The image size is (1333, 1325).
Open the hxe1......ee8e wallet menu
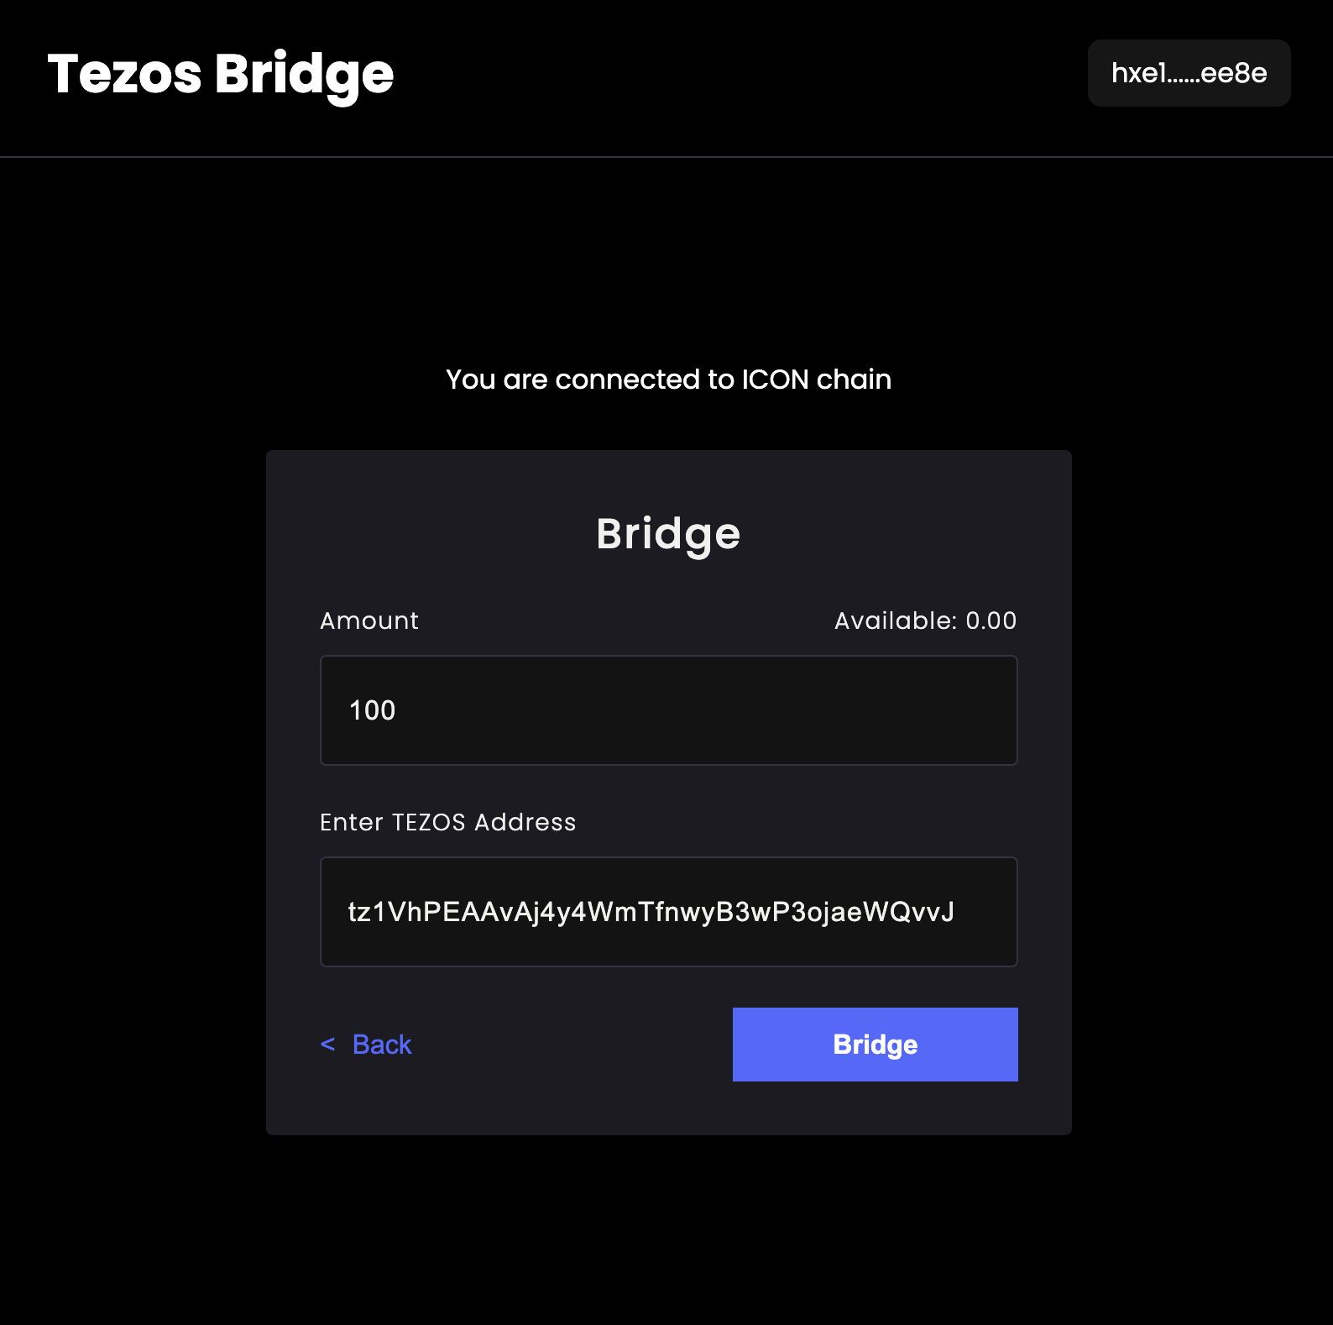tap(1189, 73)
